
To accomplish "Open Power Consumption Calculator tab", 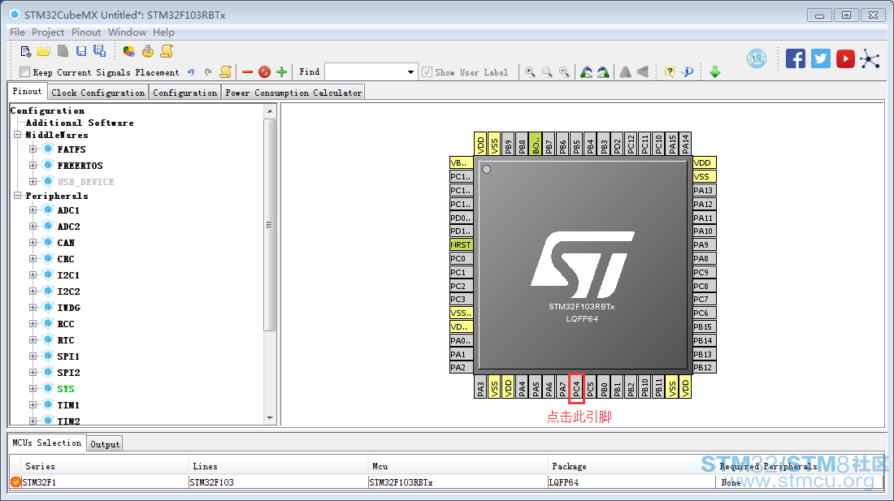I will (293, 93).
